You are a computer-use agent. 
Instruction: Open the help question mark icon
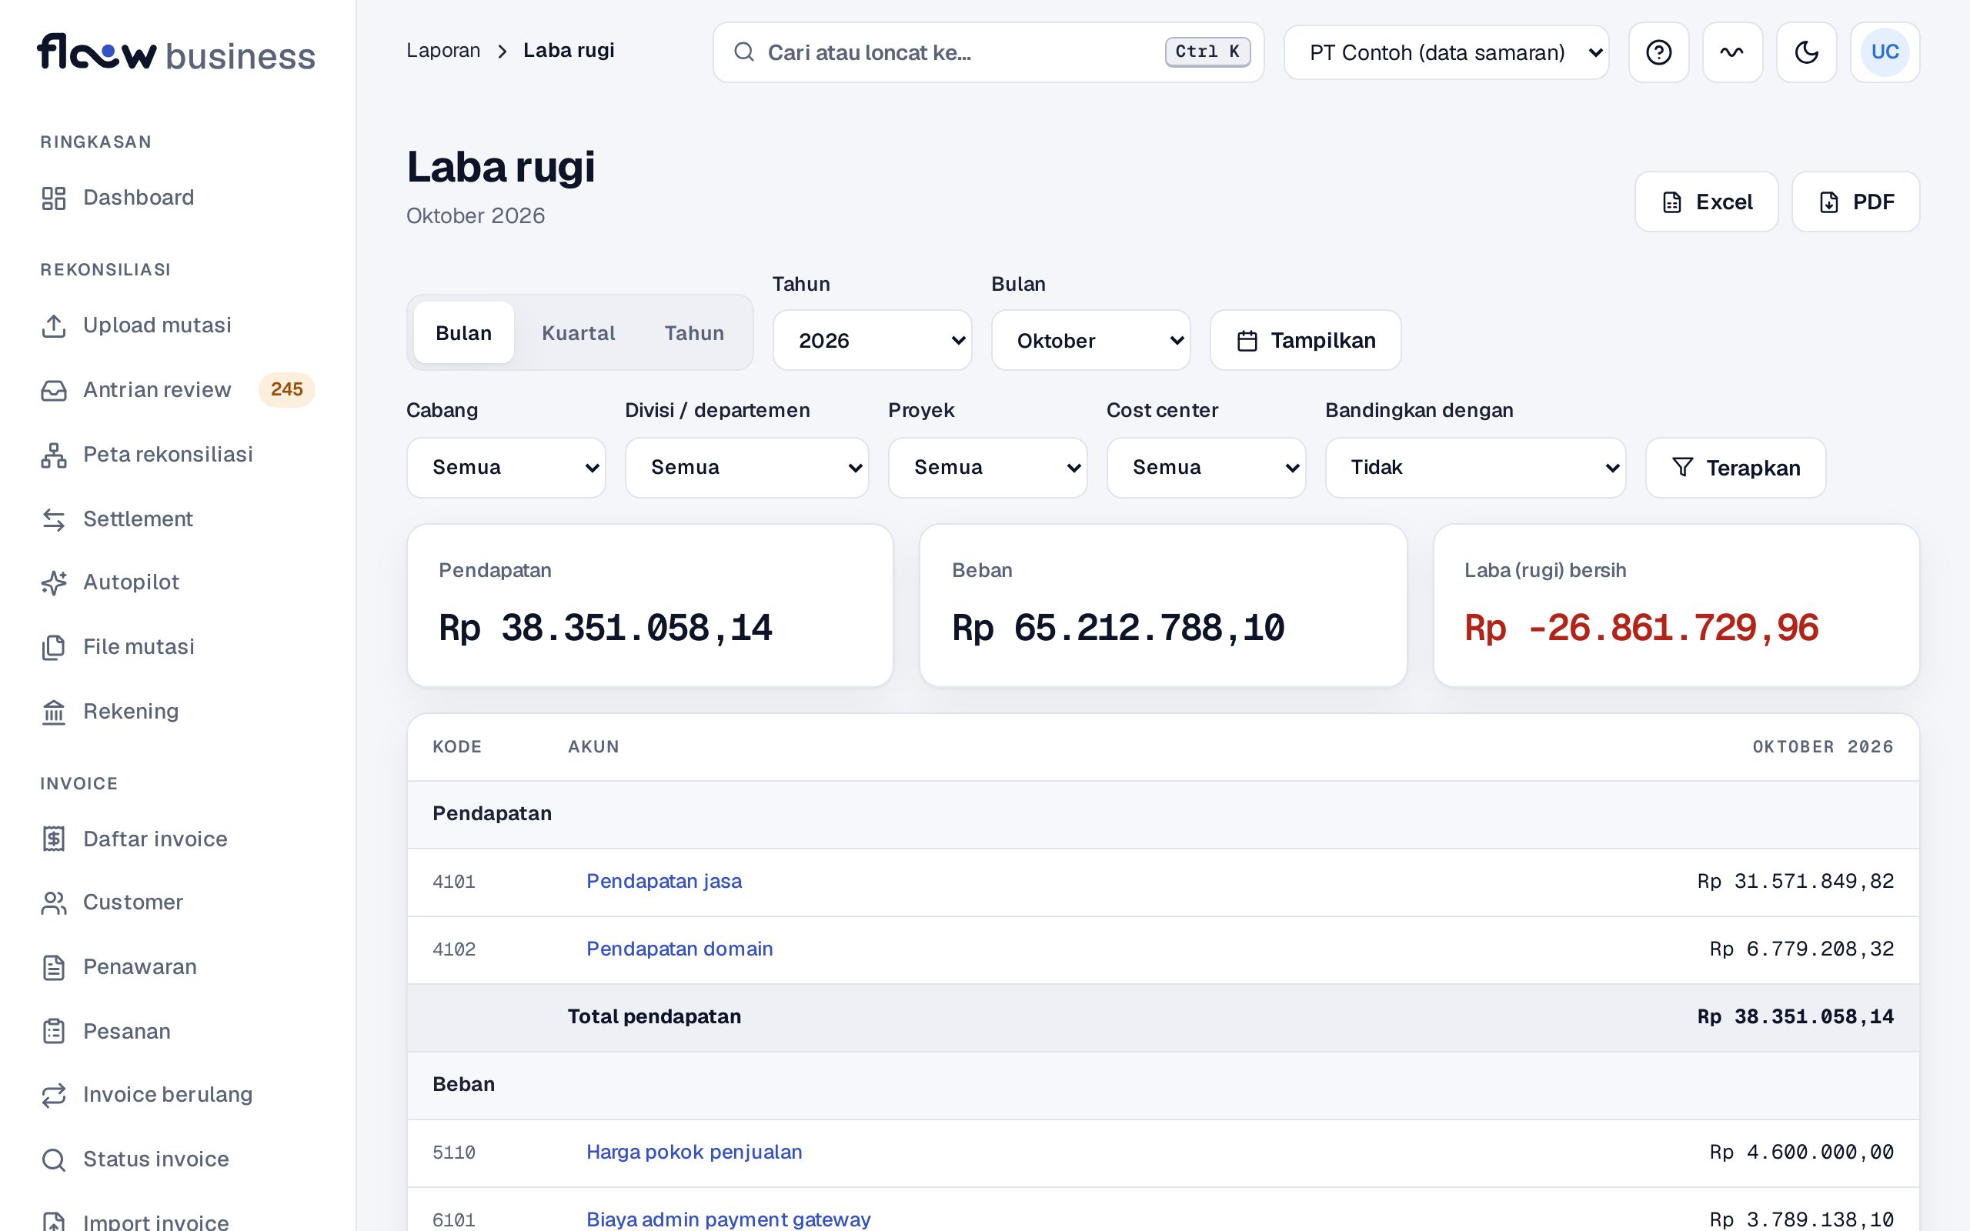(1659, 52)
